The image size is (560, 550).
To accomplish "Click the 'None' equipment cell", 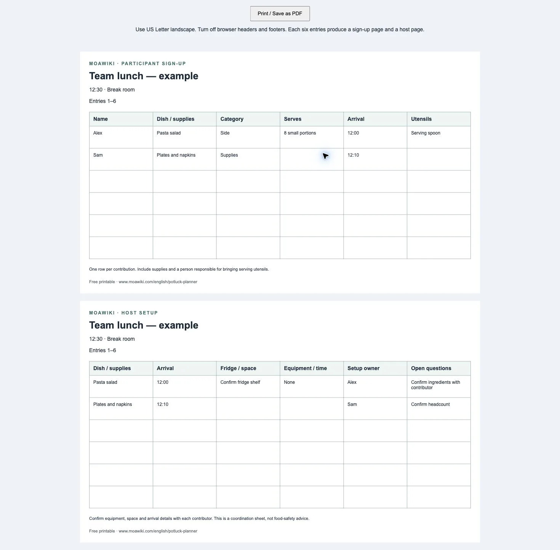I will 312,386.
